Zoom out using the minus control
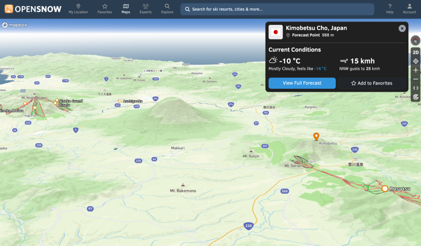421x246 pixels. pyautogui.click(x=416, y=79)
